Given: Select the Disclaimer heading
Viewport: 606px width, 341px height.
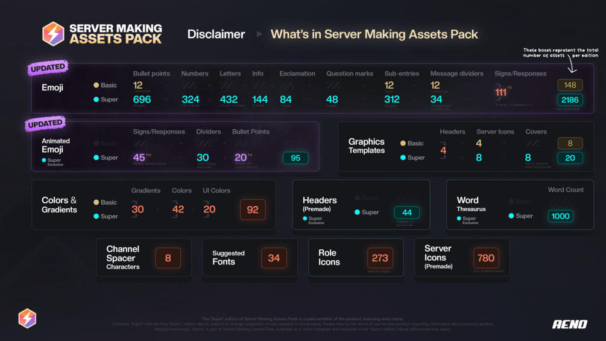Looking at the screenshot, I should (x=216, y=34).
